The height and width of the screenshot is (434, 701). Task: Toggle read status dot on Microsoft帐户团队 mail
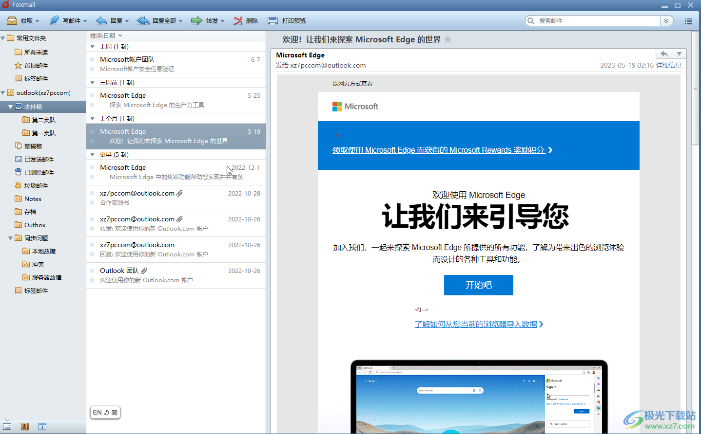pyautogui.click(x=92, y=59)
